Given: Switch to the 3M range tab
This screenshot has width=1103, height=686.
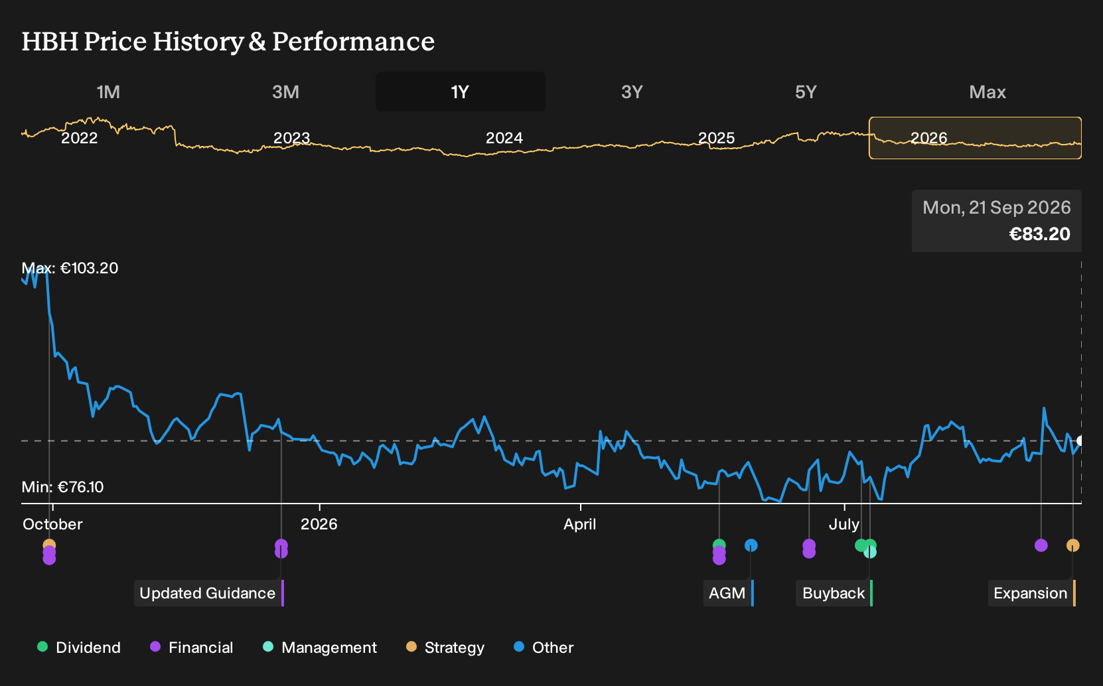Looking at the screenshot, I should 285,92.
